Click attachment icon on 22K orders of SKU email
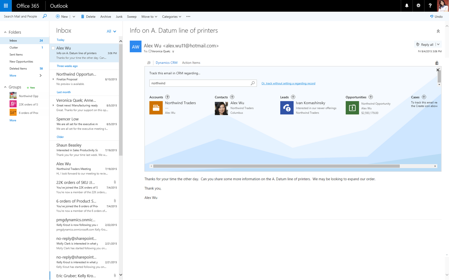449x280 pixels. (115, 182)
